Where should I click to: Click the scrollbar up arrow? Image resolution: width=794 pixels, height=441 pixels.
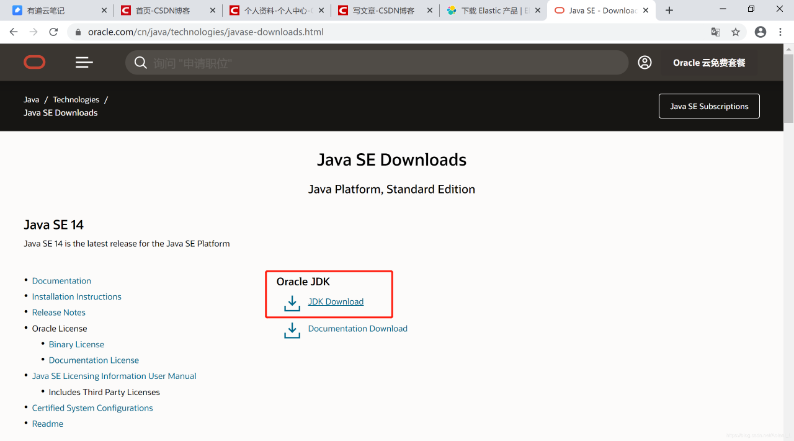[788, 48]
